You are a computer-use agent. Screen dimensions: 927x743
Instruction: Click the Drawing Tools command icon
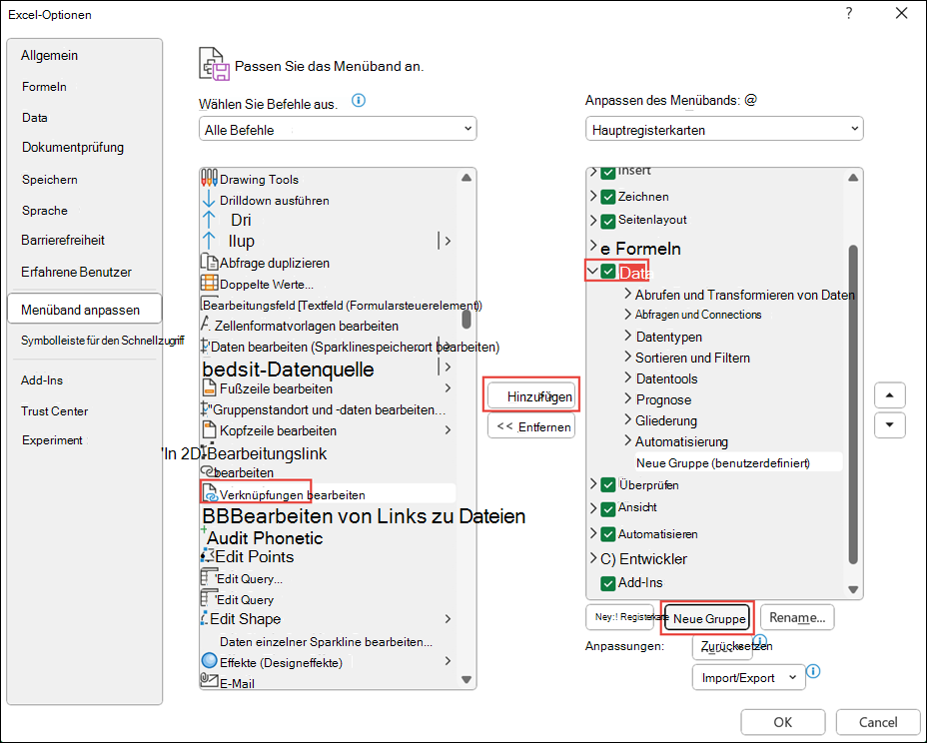click(x=210, y=179)
